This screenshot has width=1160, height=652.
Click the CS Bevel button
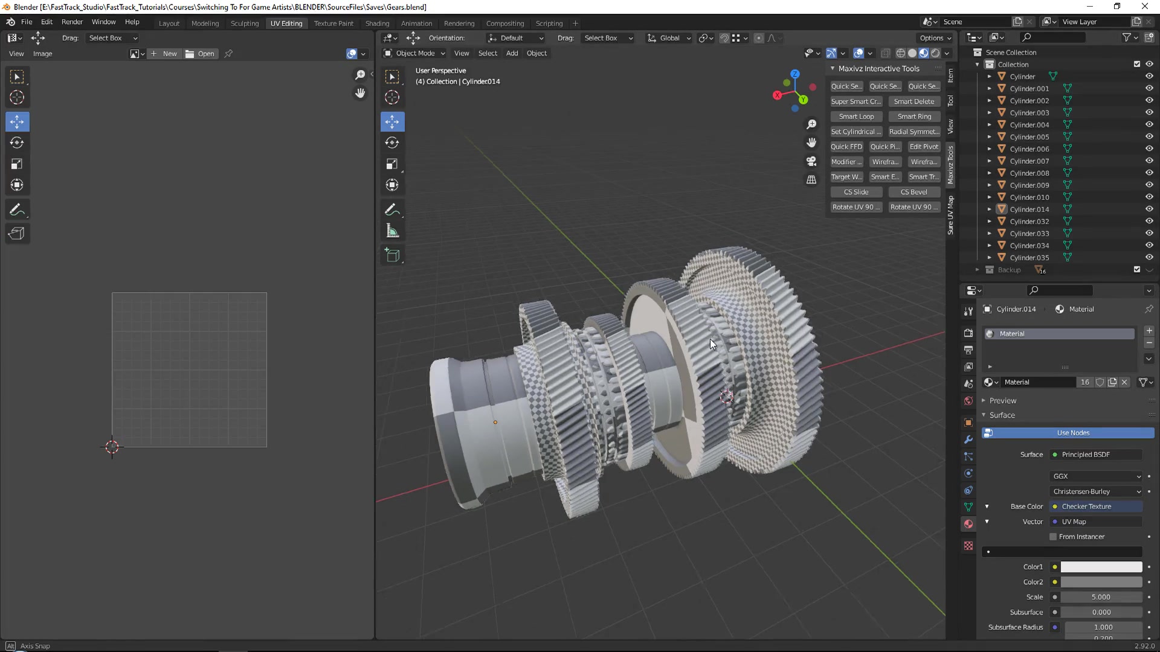[x=914, y=192]
